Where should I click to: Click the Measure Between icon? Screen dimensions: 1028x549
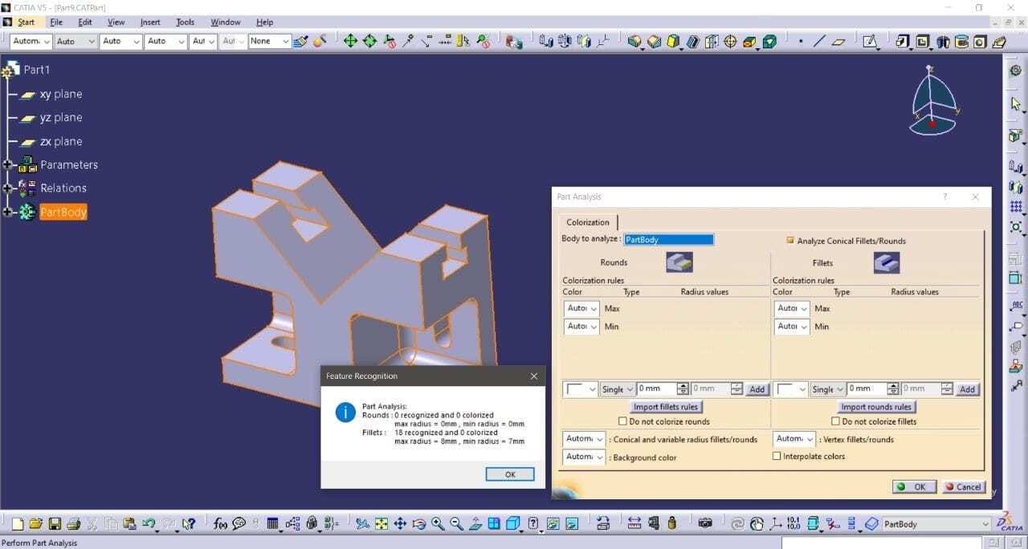tap(634, 524)
